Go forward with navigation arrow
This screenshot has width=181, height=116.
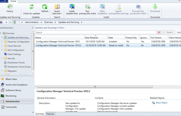pos(6,22)
